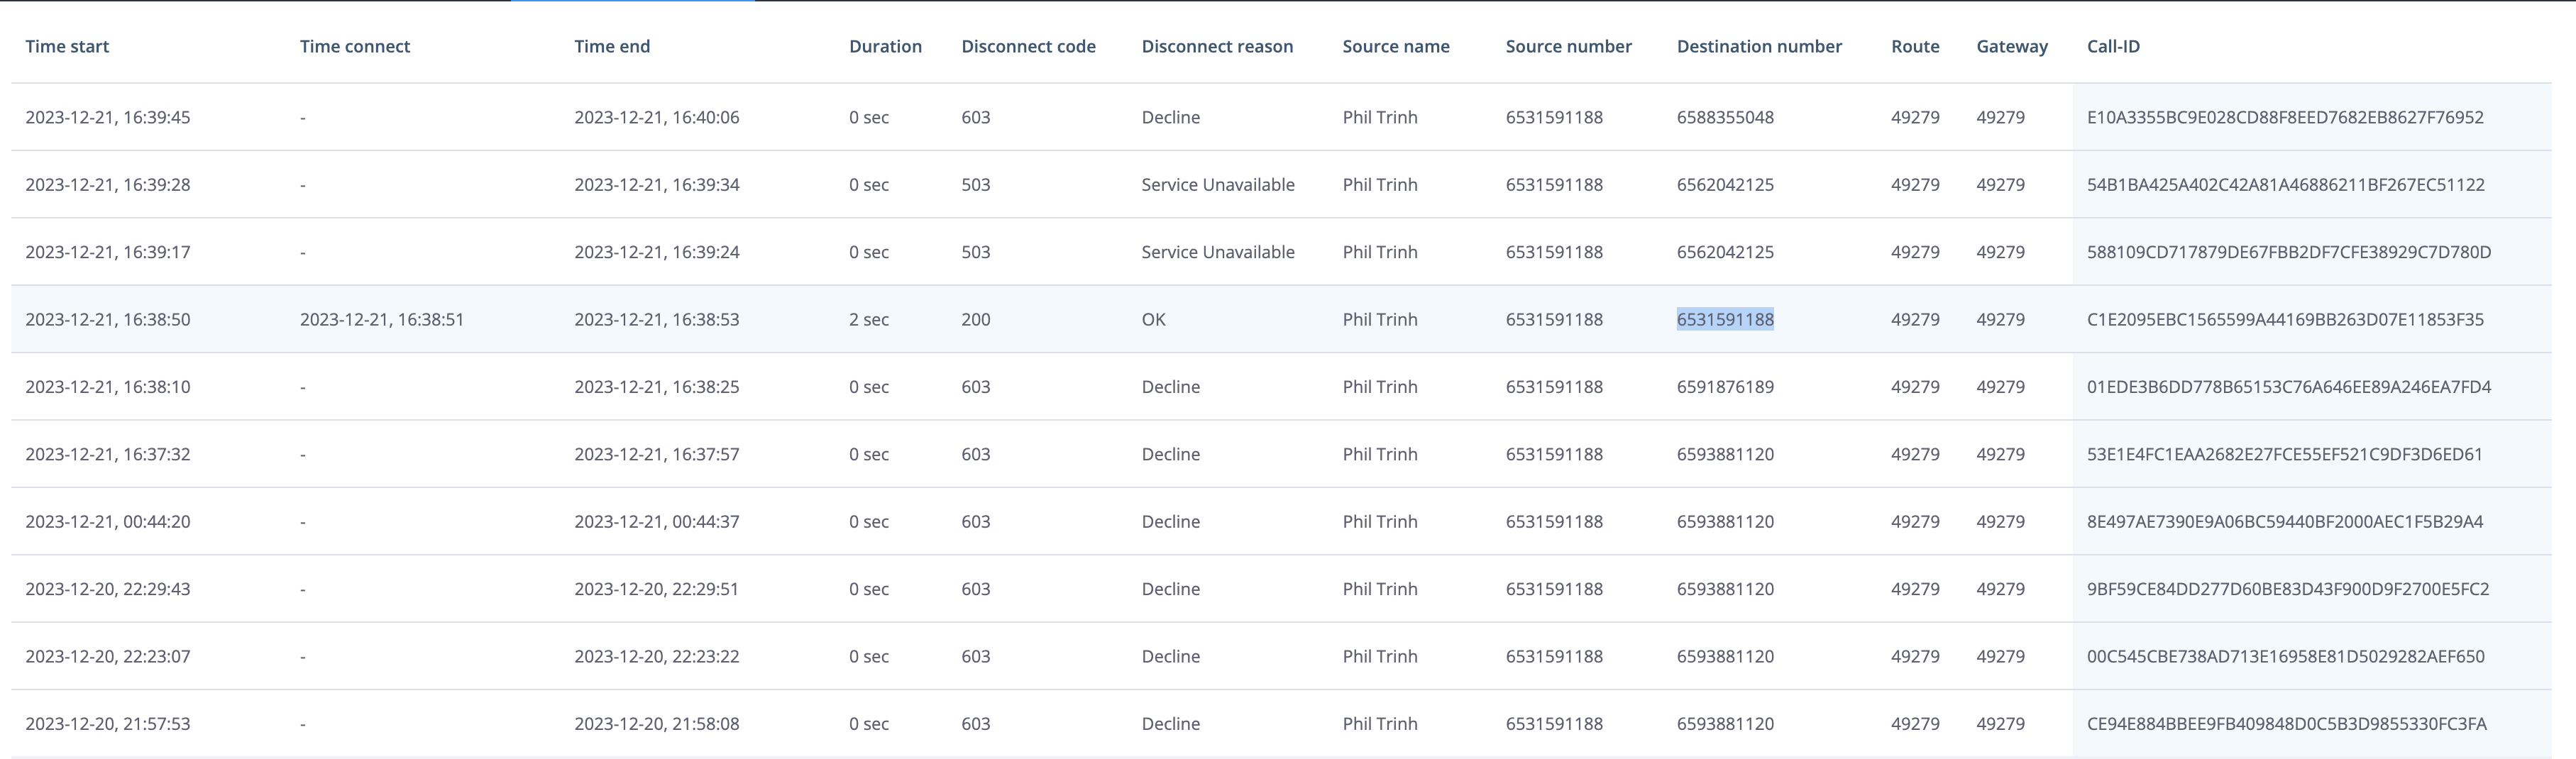Click destination number 6588355048

1725,117
